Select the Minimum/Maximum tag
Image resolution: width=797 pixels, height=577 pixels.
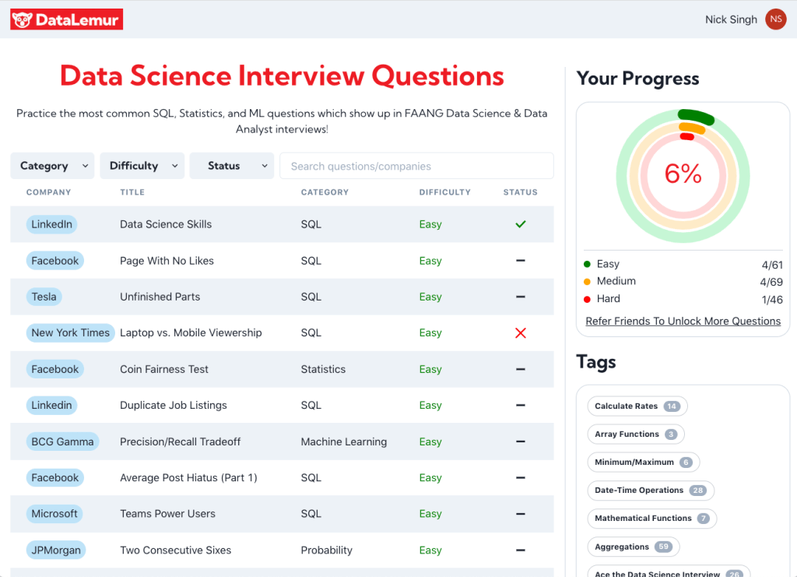[644, 462]
